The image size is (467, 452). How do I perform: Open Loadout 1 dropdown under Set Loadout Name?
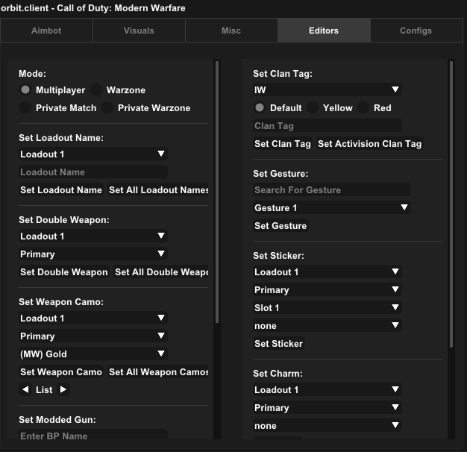point(93,154)
